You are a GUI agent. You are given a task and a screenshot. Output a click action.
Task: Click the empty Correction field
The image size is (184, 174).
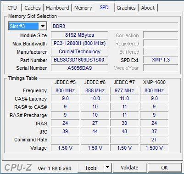[161, 35]
